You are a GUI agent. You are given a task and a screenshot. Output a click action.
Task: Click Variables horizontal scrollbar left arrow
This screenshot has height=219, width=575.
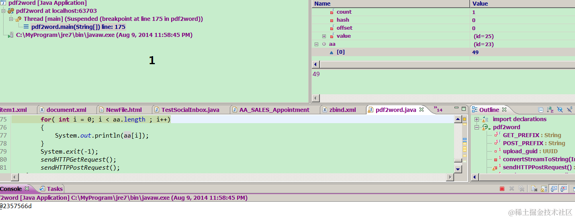point(316,64)
